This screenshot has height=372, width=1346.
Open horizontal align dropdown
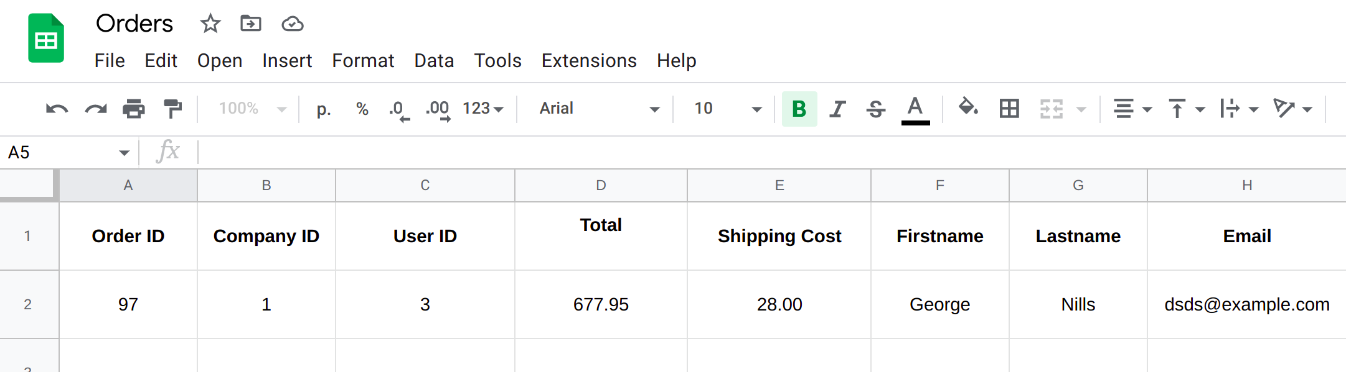coord(1132,109)
